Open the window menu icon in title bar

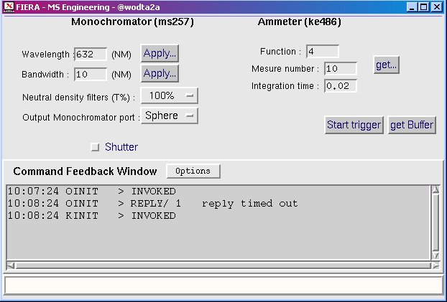[9, 7]
